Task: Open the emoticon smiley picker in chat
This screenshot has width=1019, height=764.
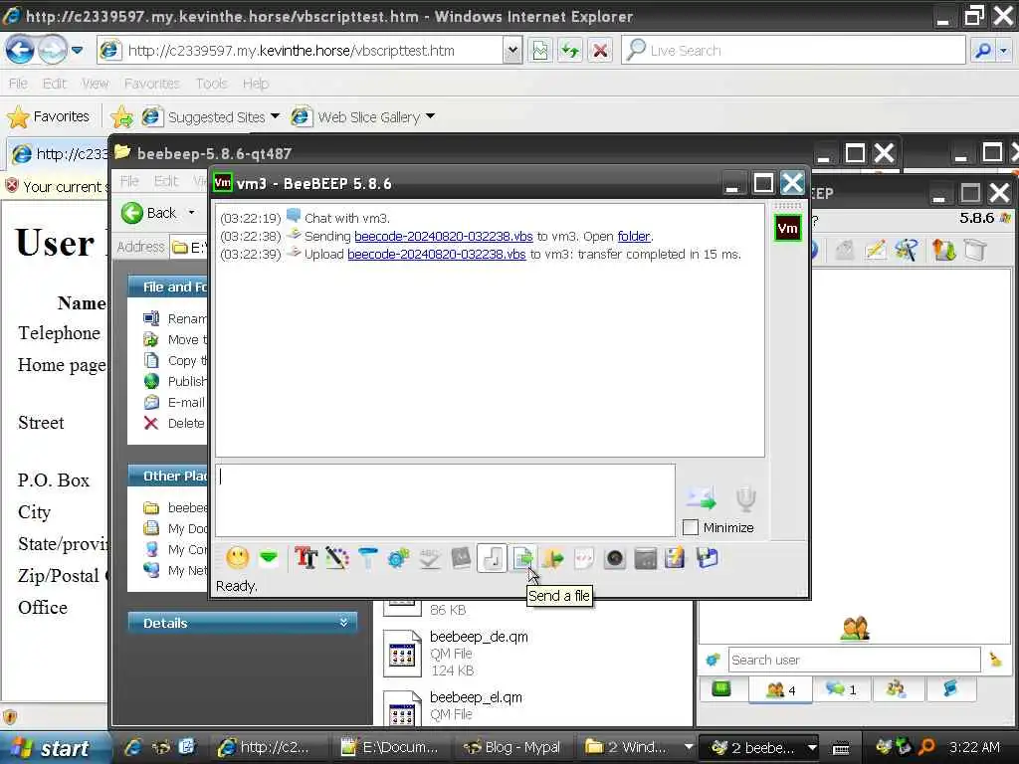Action: (237, 558)
